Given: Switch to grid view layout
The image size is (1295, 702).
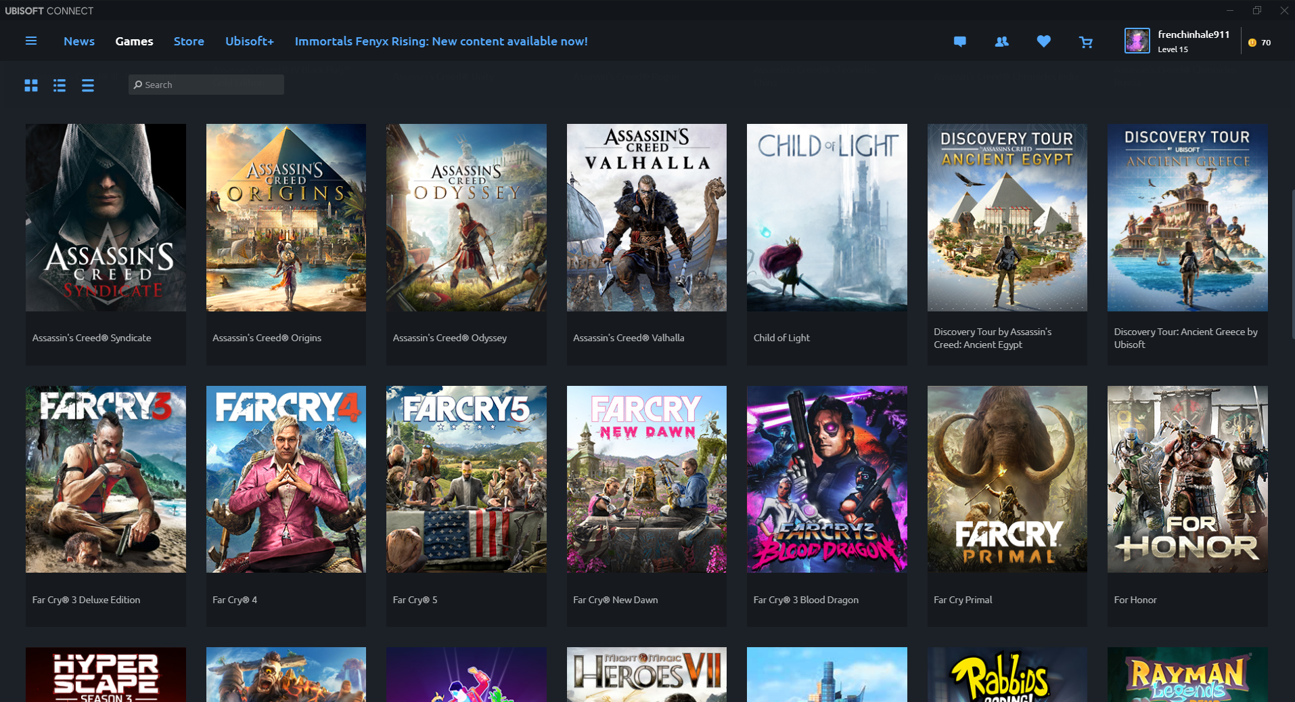Looking at the screenshot, I should (31, 85).
